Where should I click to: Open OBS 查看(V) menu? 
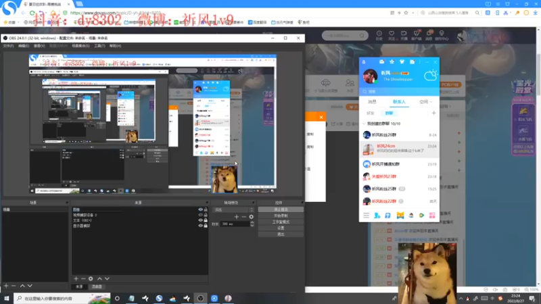tap(39, 46)
